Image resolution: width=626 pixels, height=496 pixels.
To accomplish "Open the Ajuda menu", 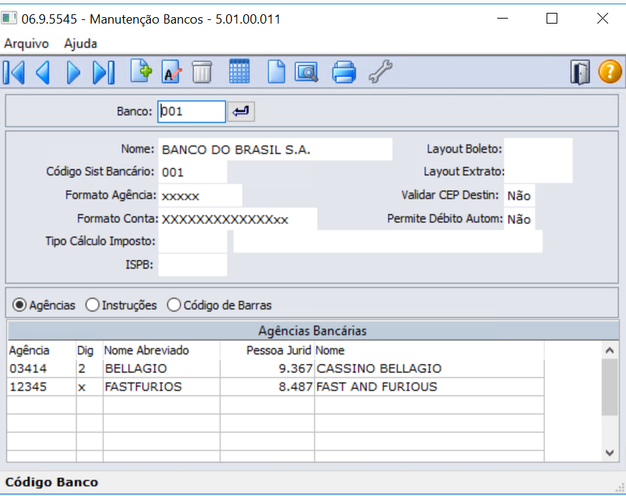I will coord(81,44).
